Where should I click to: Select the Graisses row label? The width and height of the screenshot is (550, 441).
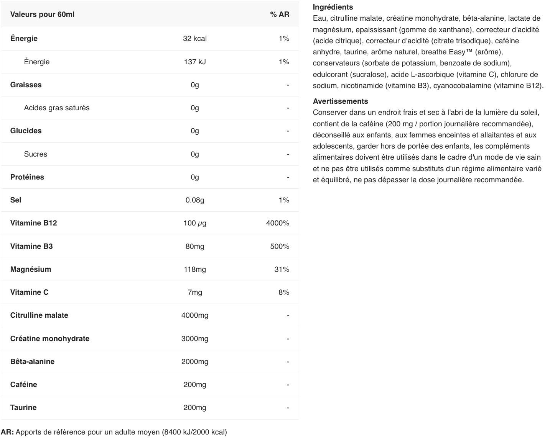[x=26, y=85]
